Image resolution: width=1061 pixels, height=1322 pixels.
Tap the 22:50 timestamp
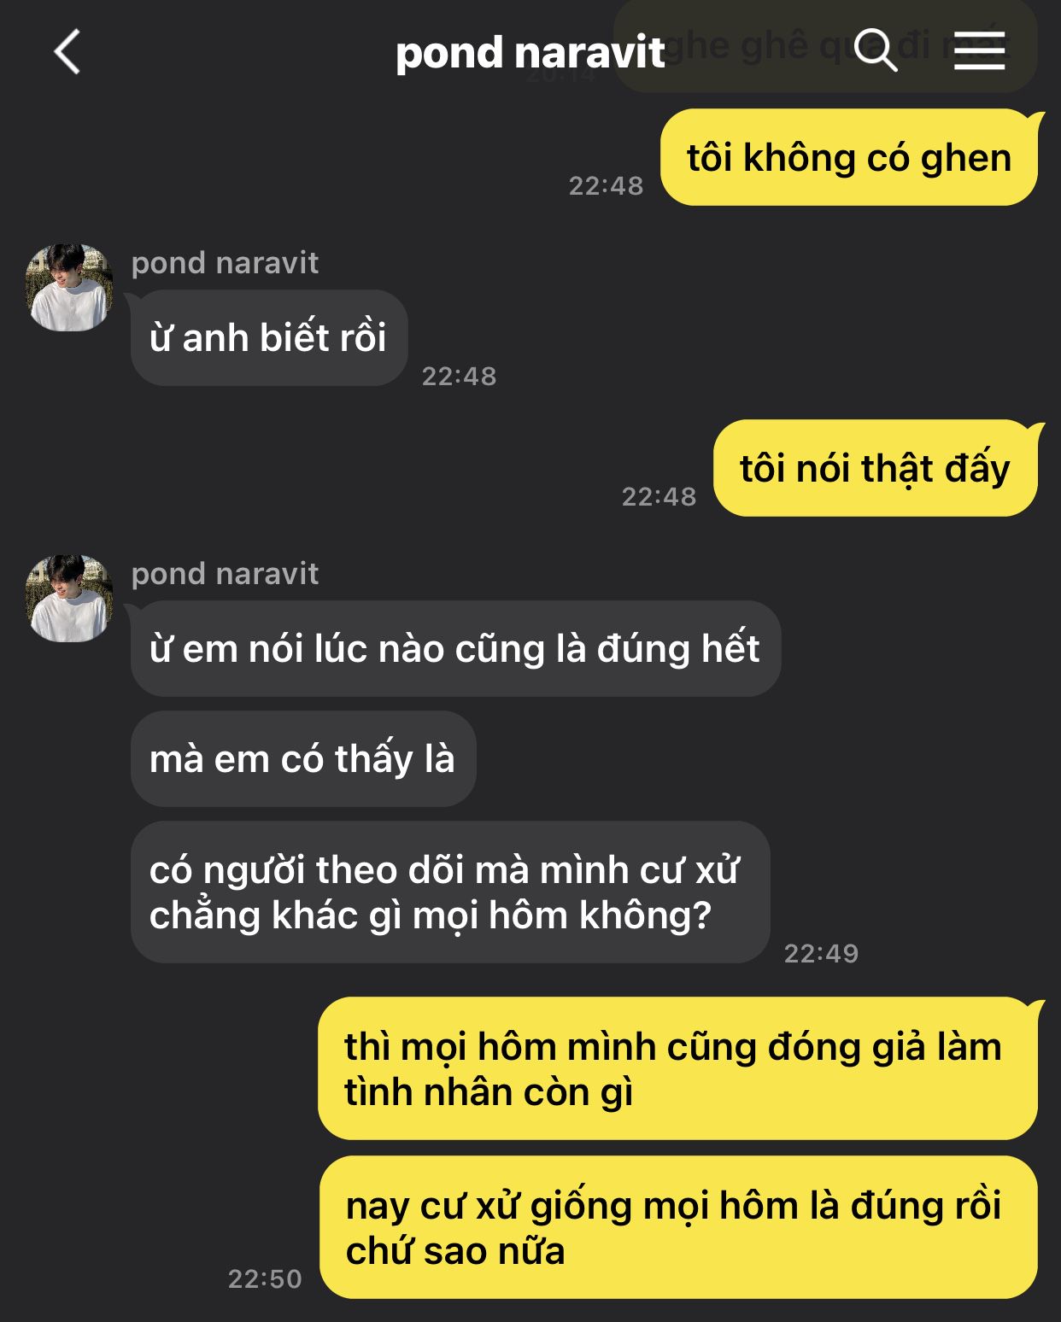click(265, 1278)
